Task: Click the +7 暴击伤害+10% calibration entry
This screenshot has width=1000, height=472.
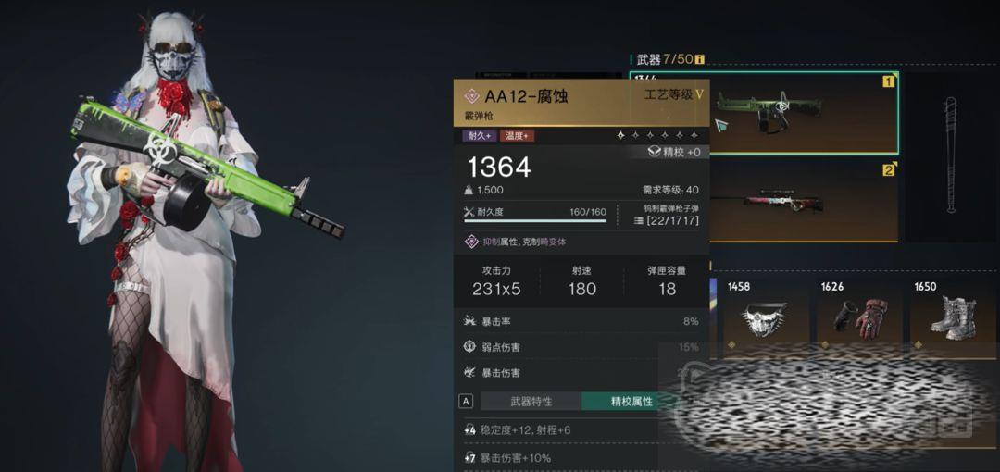Action: click(x=581, y=457)
